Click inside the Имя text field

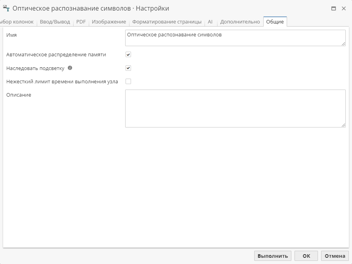tap(235, 38)
